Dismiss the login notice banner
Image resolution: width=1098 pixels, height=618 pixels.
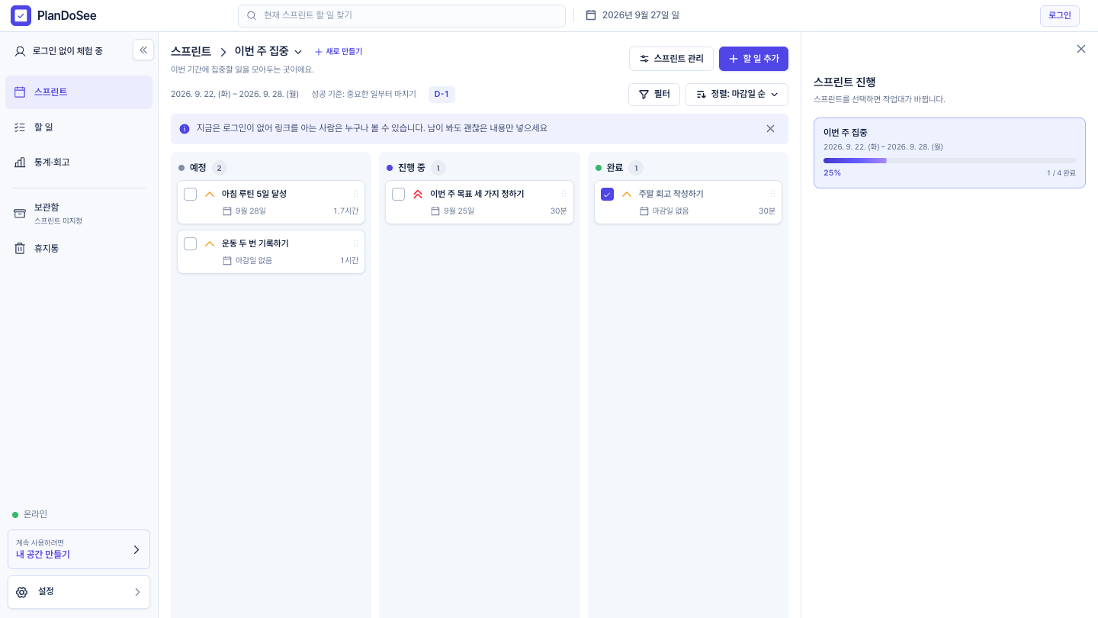[770, 128]
